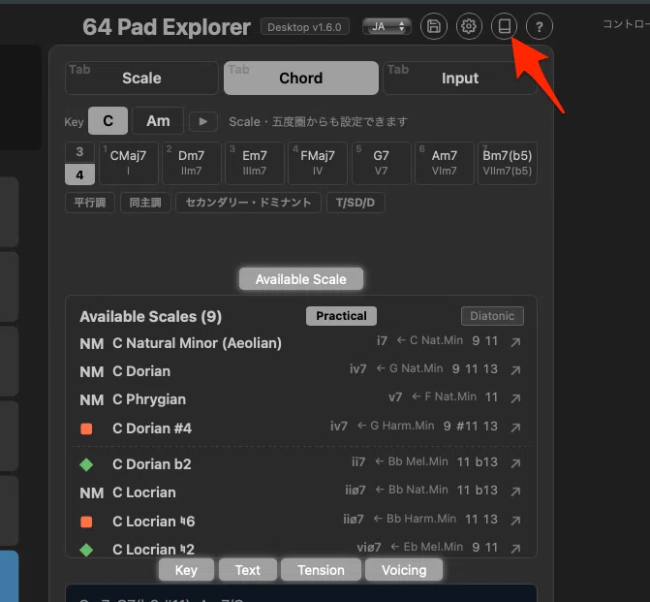Select 3-note chord mode
650x602 pixels.
79,152
